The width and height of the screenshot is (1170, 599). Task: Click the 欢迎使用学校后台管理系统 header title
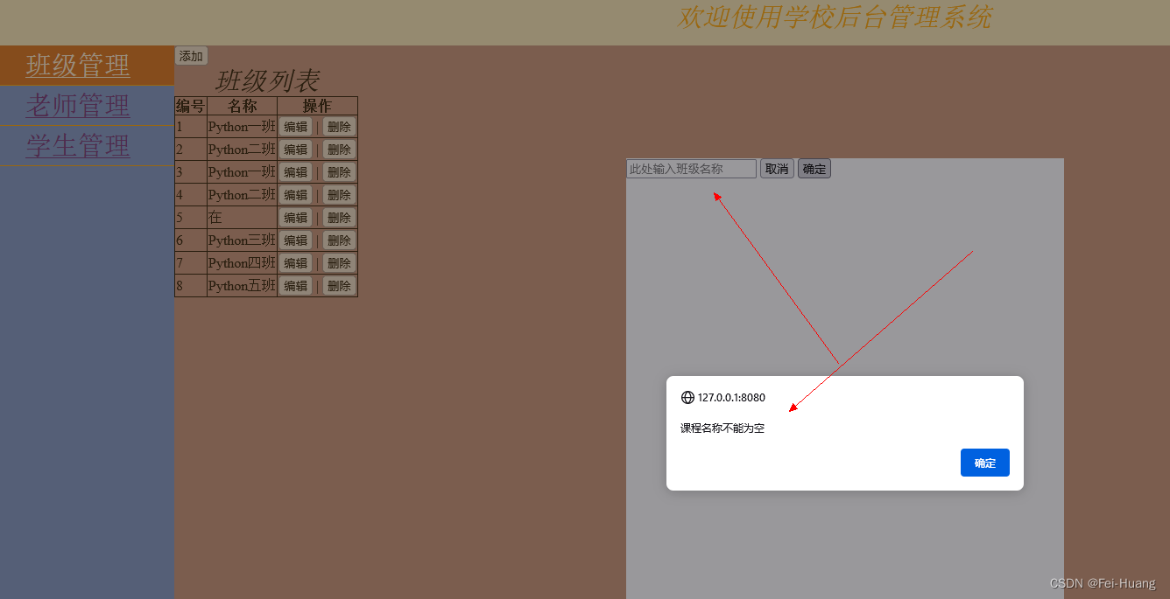[835, 17]
